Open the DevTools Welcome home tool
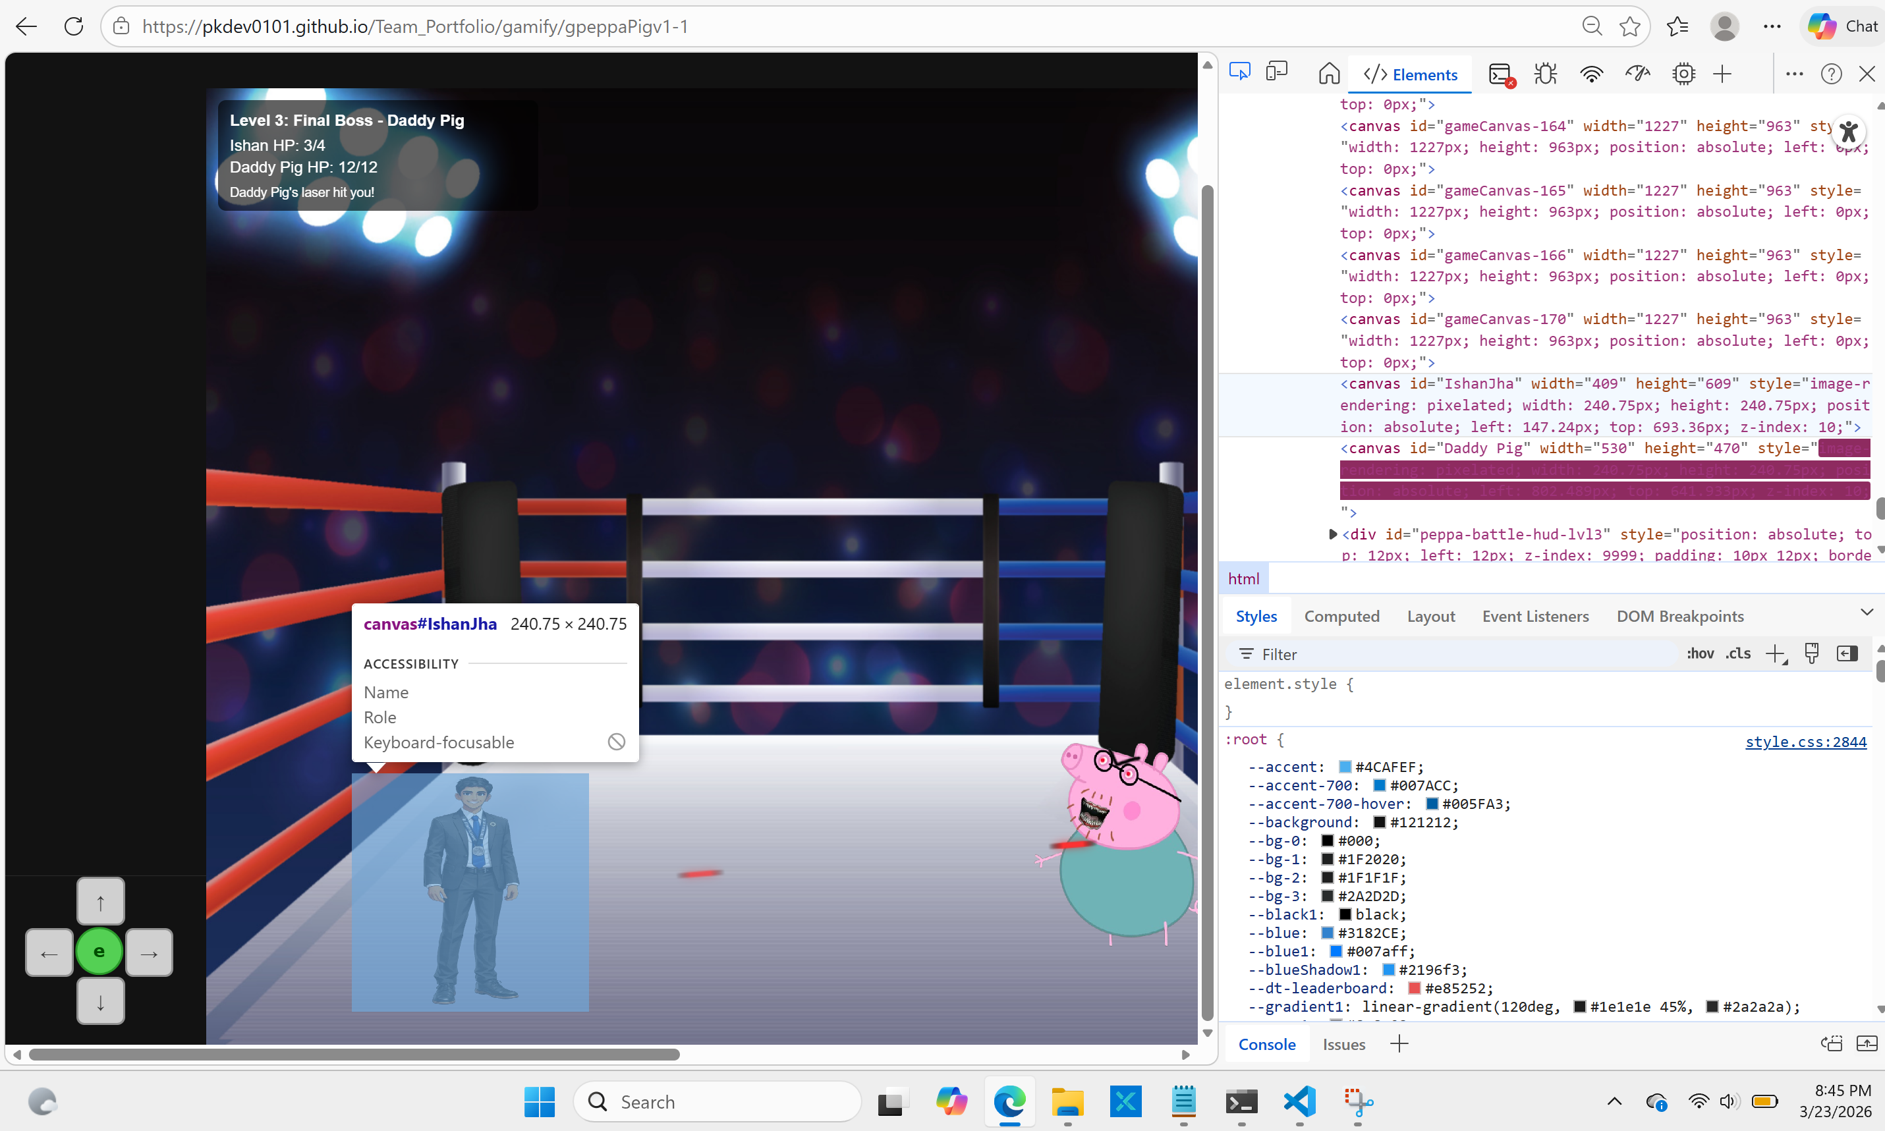Image resolution: width=1885 pixels, height=1131 pixels. tap(1328, 73)
